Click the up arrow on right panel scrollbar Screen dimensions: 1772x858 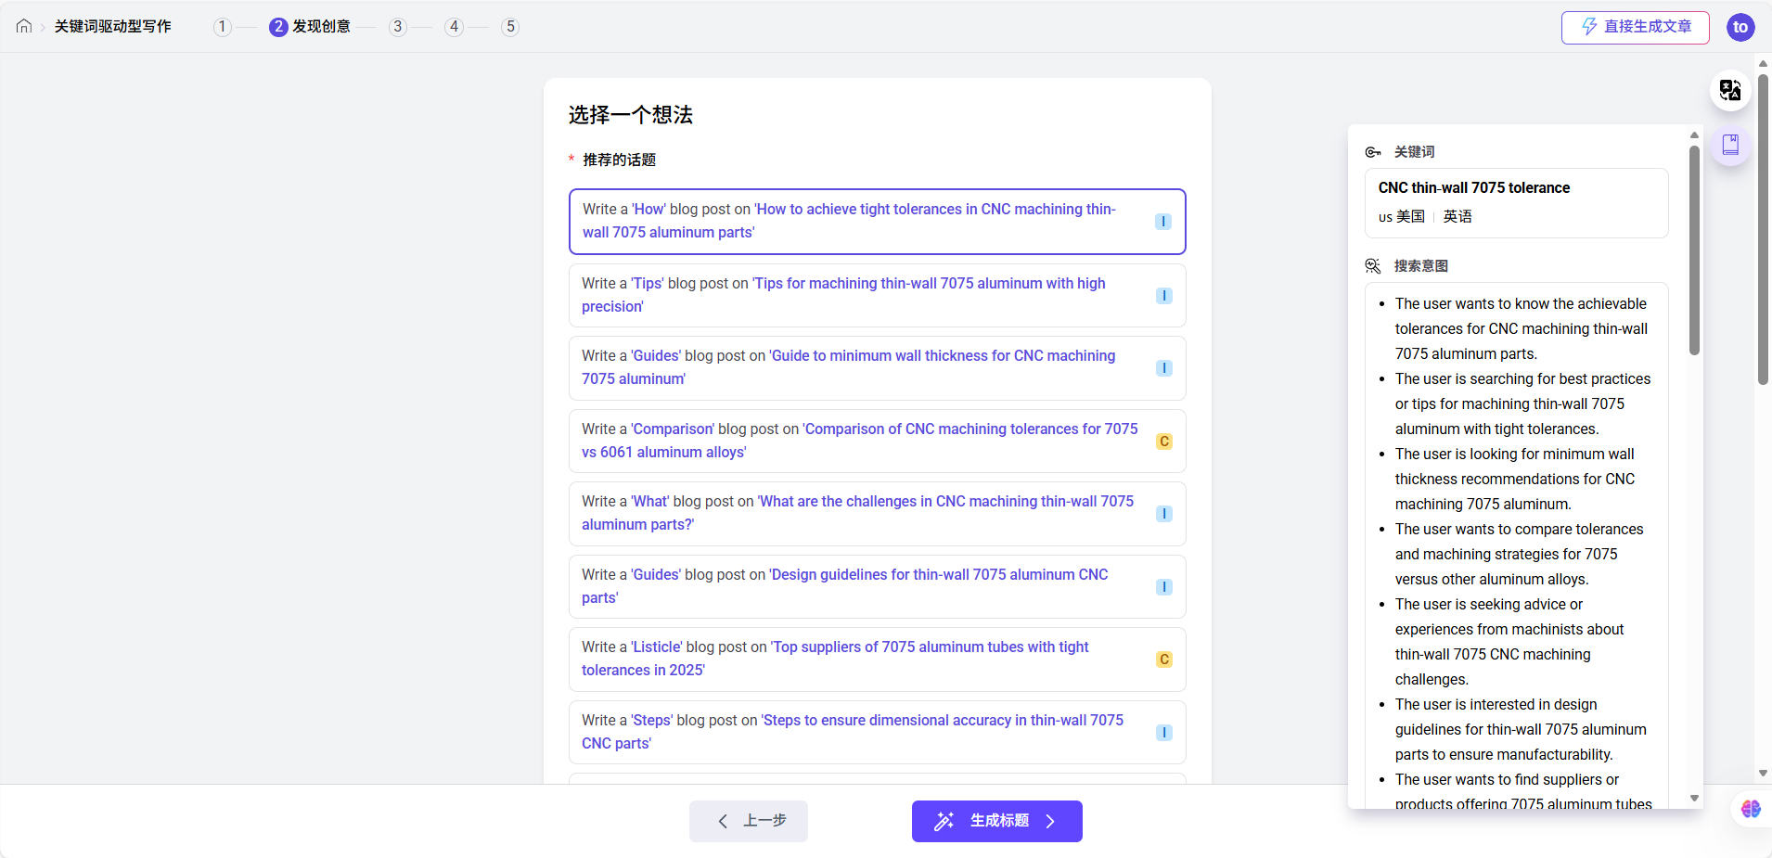[1694, 134]
